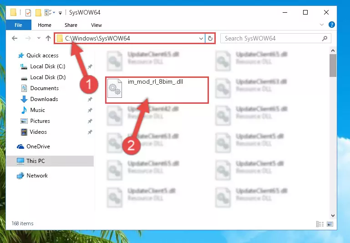Screen dimensions: 350x243
Task: Maximize the SysWOW64 window
Action: click(x=305, y=12)
